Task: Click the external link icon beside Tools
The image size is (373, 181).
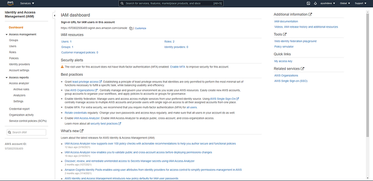Action: tap(285, 34)
